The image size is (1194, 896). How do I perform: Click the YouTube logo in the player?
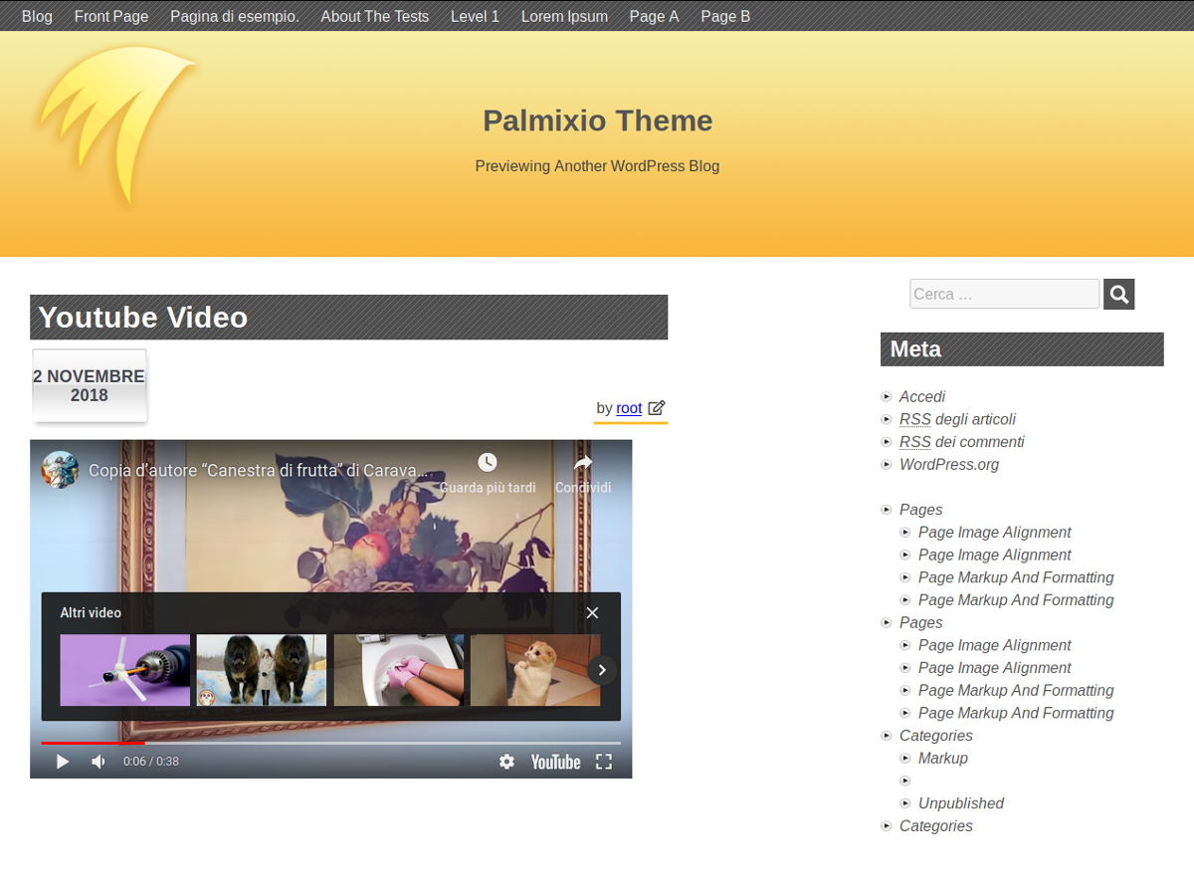[555, 762]
